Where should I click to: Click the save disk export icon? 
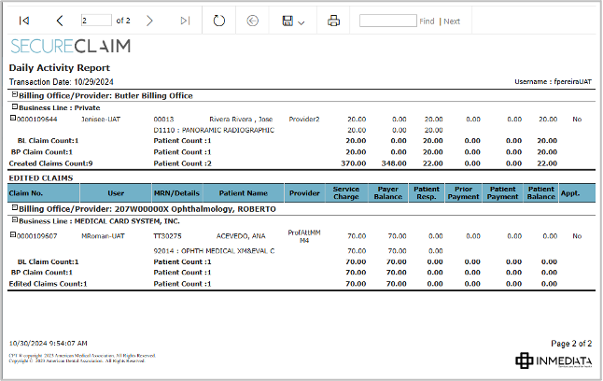coord(287,21)
